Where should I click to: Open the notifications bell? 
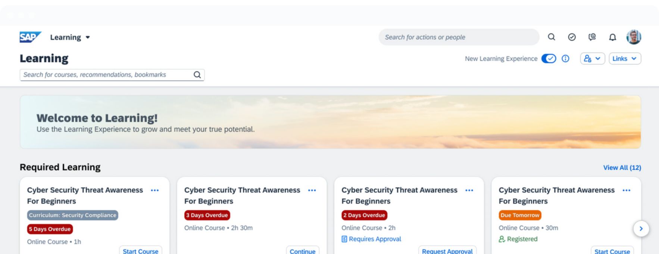pos(612,37)
